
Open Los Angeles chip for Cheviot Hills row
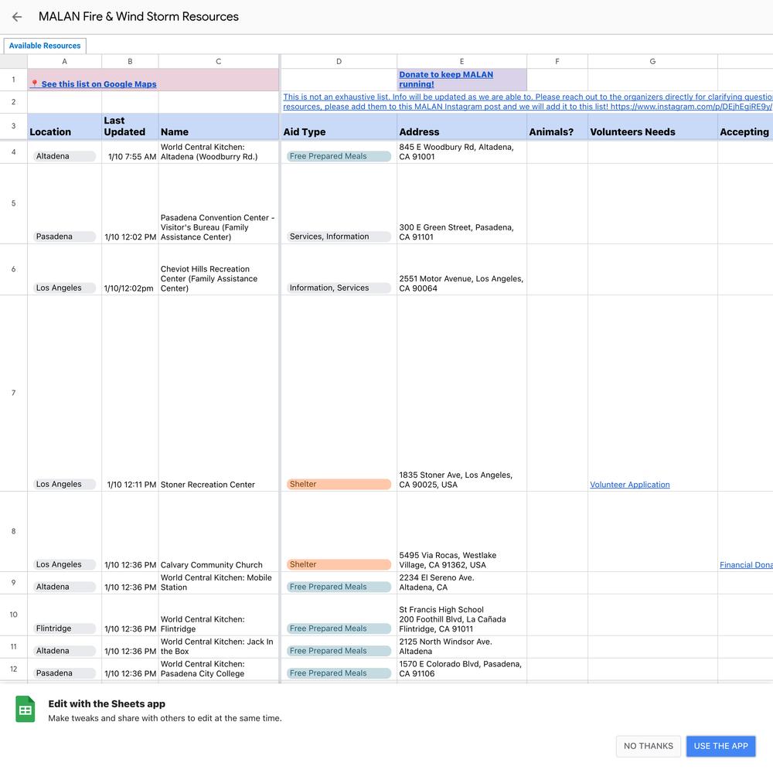pos(64,288)
